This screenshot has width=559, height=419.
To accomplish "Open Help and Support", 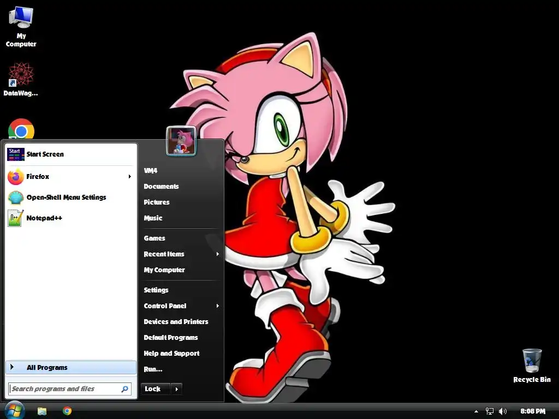I will [x=171, y=354].
